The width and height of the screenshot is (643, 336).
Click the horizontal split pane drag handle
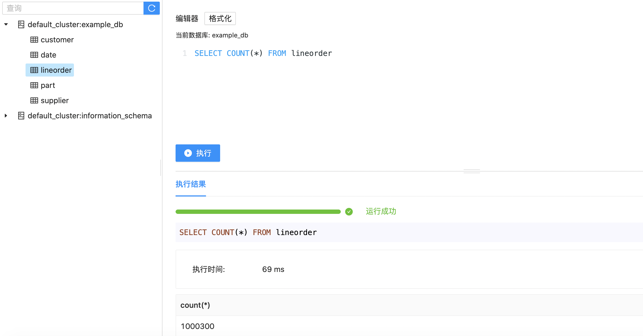pos(472,171)
